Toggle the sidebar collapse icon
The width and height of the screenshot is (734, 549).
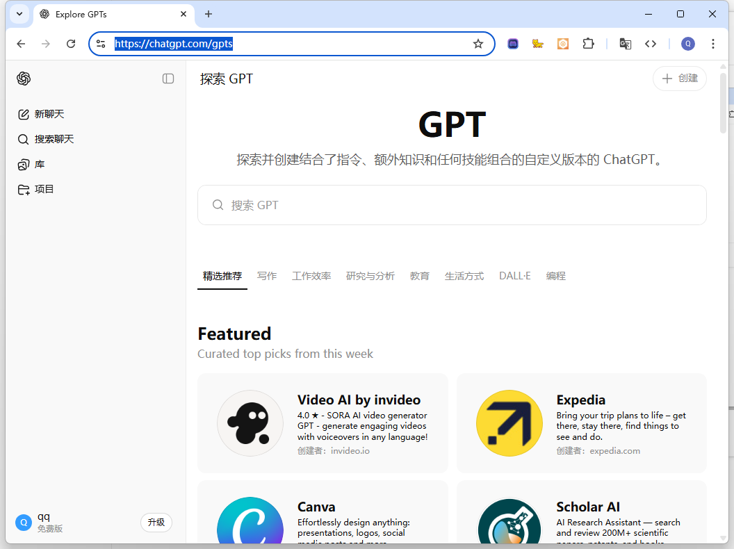[168, 79]
